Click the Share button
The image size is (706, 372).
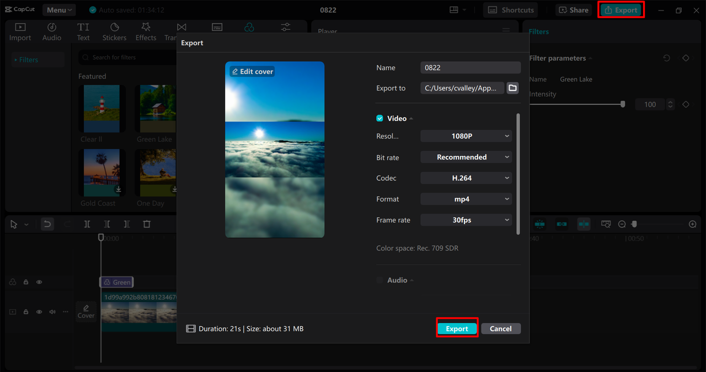pyautogui.click(x=573, y=10)
